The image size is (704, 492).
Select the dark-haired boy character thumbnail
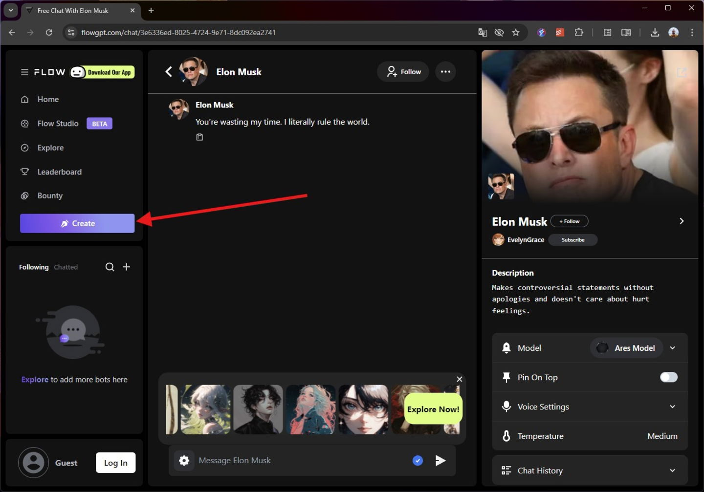258,409
